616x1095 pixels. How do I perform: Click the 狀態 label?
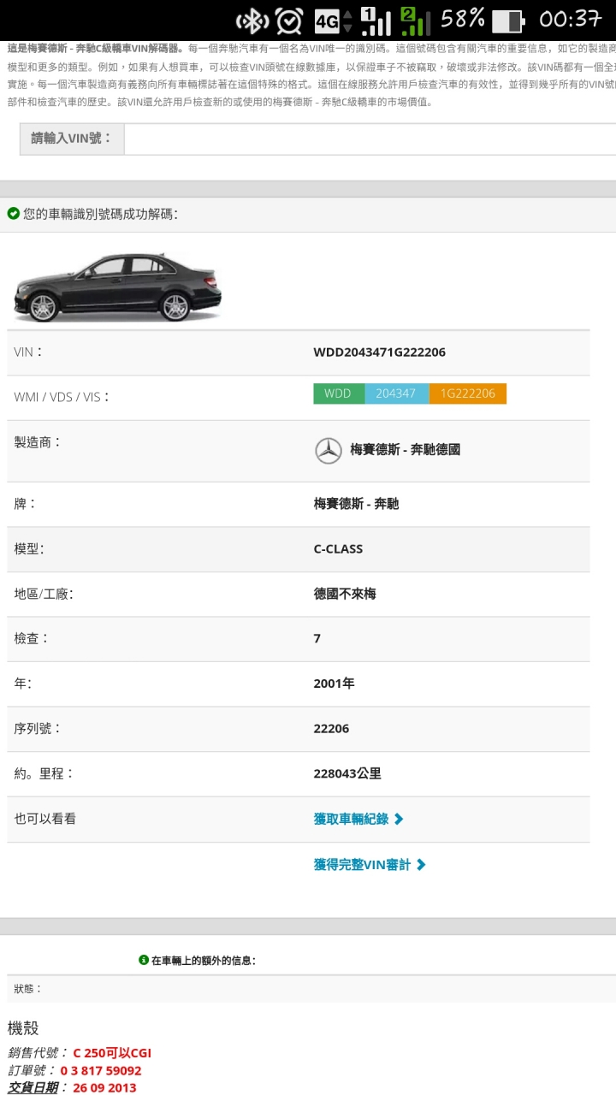tap(27, 989)
